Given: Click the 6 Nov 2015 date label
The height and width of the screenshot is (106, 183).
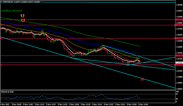Looking at the screenshot, I should click(5, 104).
